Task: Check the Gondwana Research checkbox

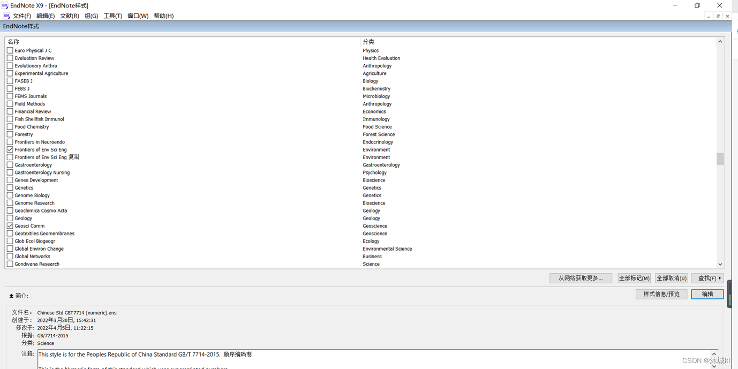Action: pyautogui.click(x=10, y=263)
